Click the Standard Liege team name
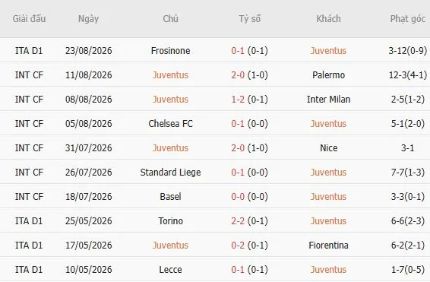Image resolution: width=430 pixels, height=282 pixels. point(170,173)
